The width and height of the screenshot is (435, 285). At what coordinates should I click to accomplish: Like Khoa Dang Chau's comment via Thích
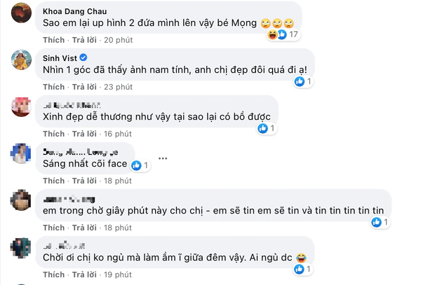[x=53, y=39]
